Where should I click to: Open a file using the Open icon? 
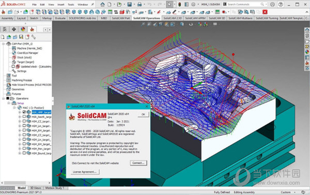click(x=119, y=4)
